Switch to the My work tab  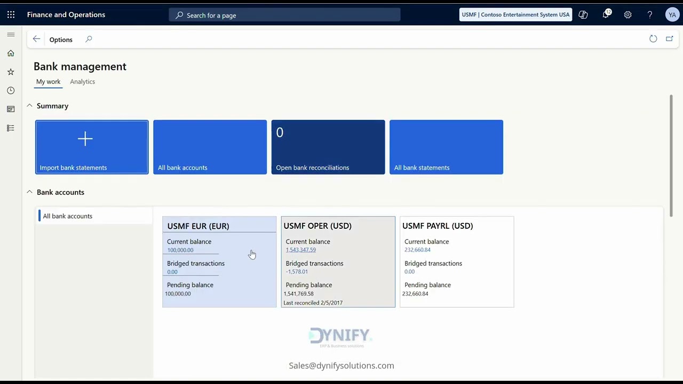point(48,82)
